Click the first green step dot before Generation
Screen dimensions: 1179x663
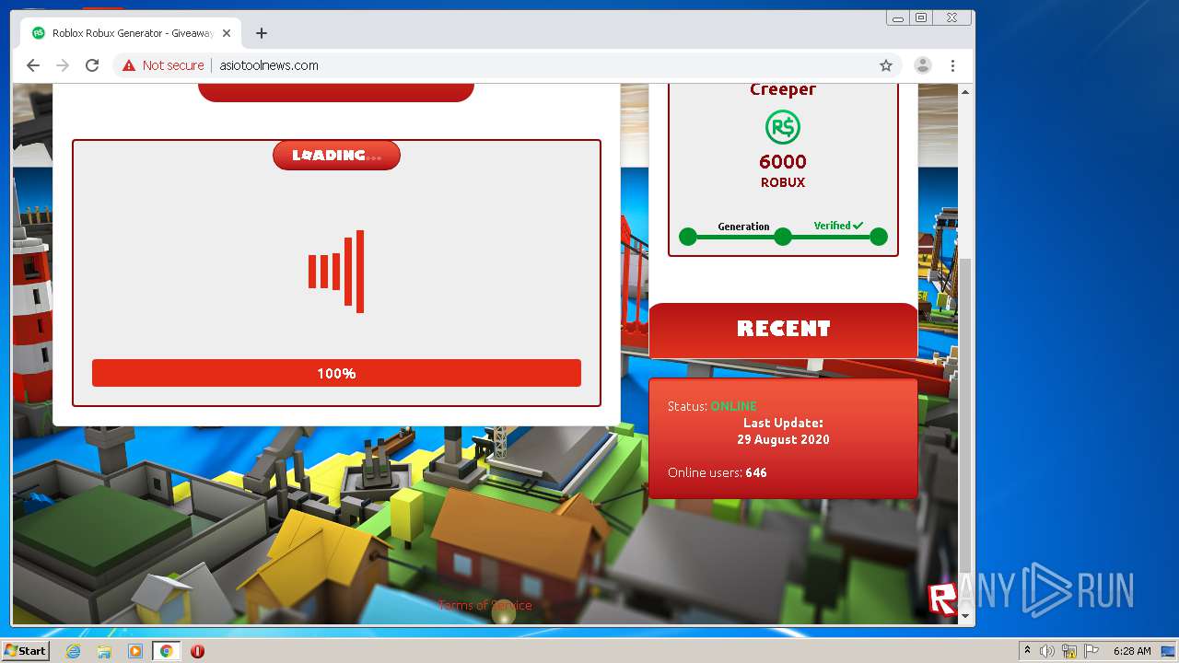pyautogui.click(x=688, y=237)
